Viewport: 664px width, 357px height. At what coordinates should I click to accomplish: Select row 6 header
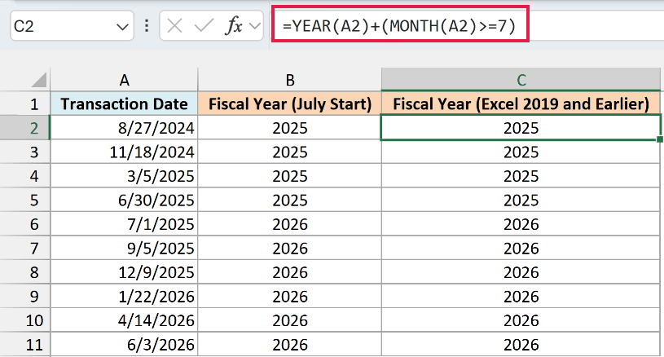coord(25,224)
